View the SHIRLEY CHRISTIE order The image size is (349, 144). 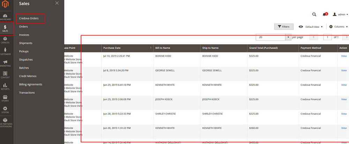pyautogui.click(x=344, y=114)
